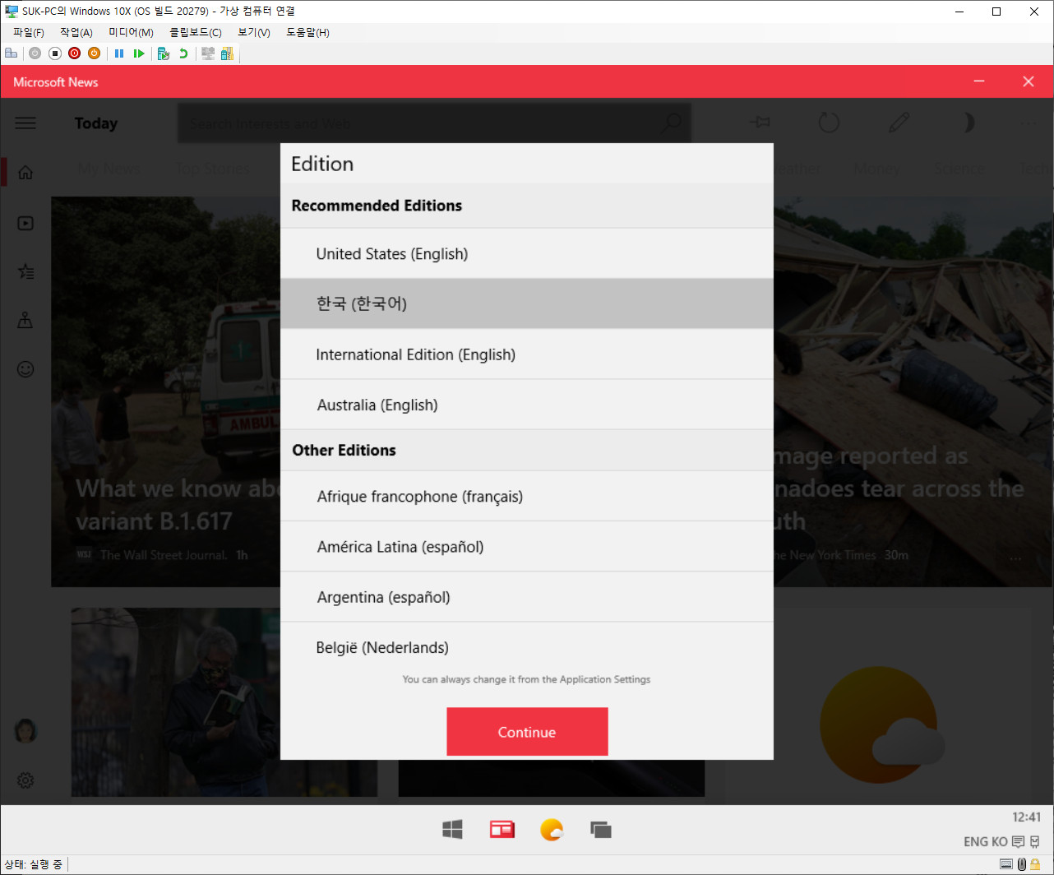Click the rightmost Hyper-V toolbar icon
Viewport: 1054px width, 875px height.
(x=227, y=53)
